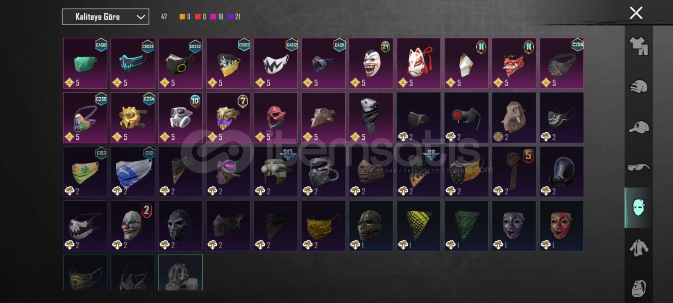This screenshot has height=303, width=673.
Task: Choose the green C4S10 mask
Action: point(85,63)
